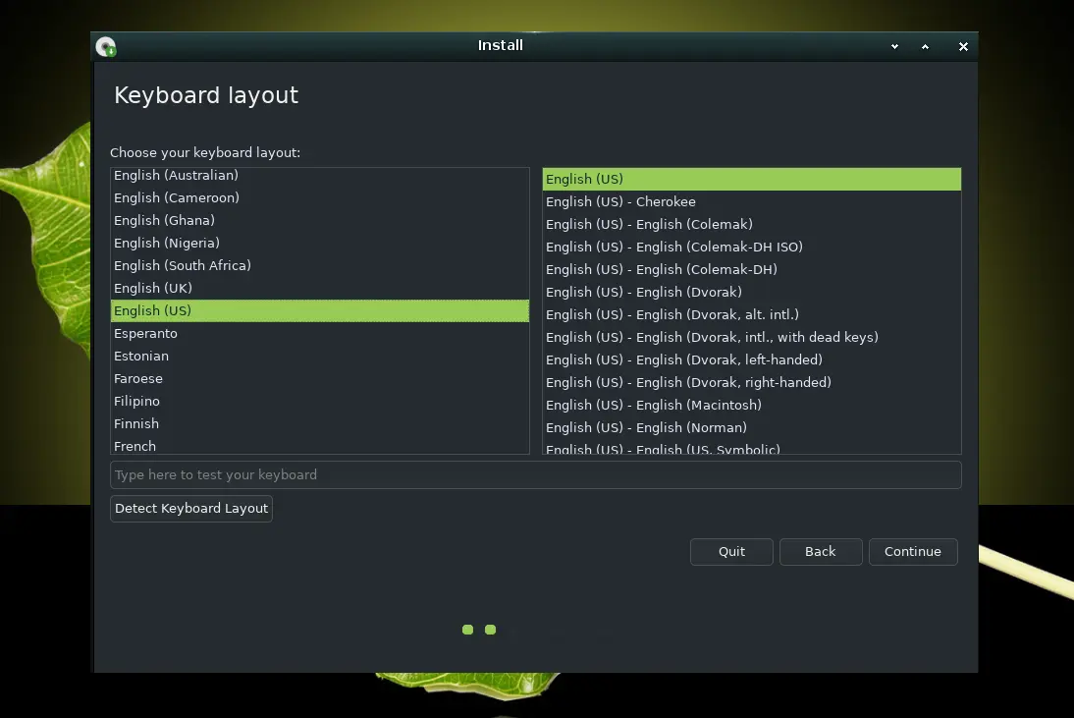
Task: Choose English (South Africa) layout
Action: pos(183,265)
